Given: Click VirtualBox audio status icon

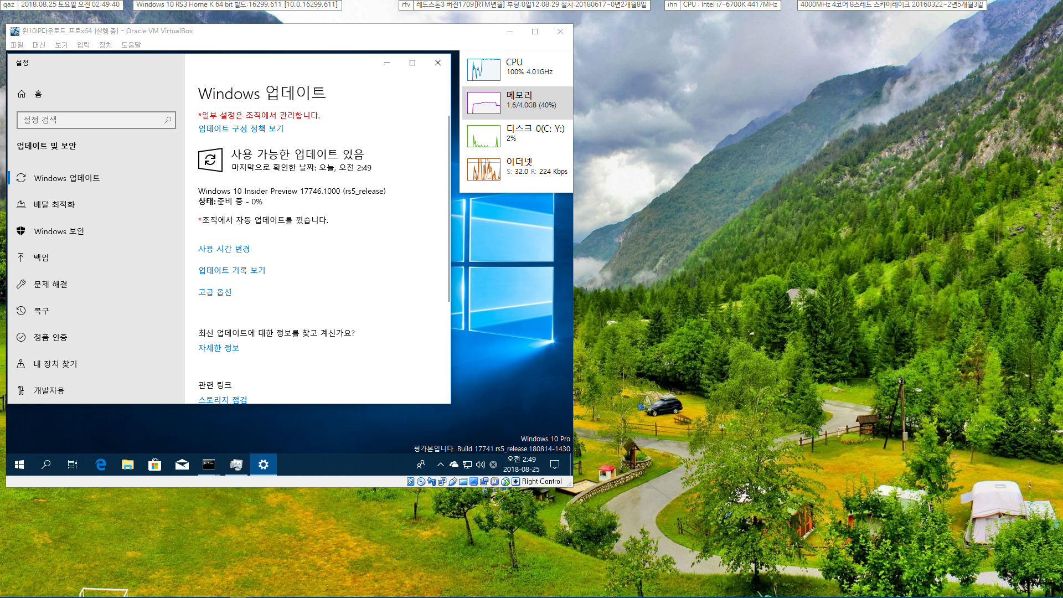Looking at the screenshot, I should pyautogui.click(x=432, y=481).
